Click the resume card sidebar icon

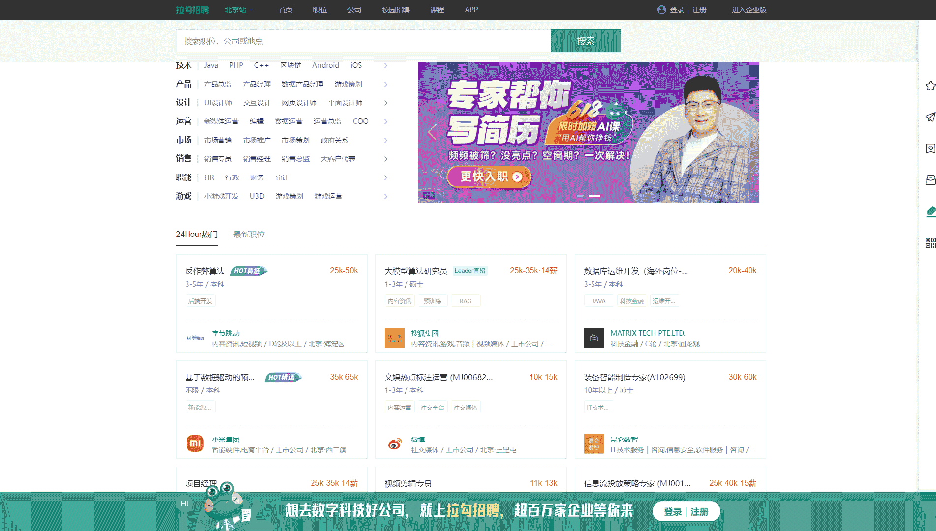point(930,148)
